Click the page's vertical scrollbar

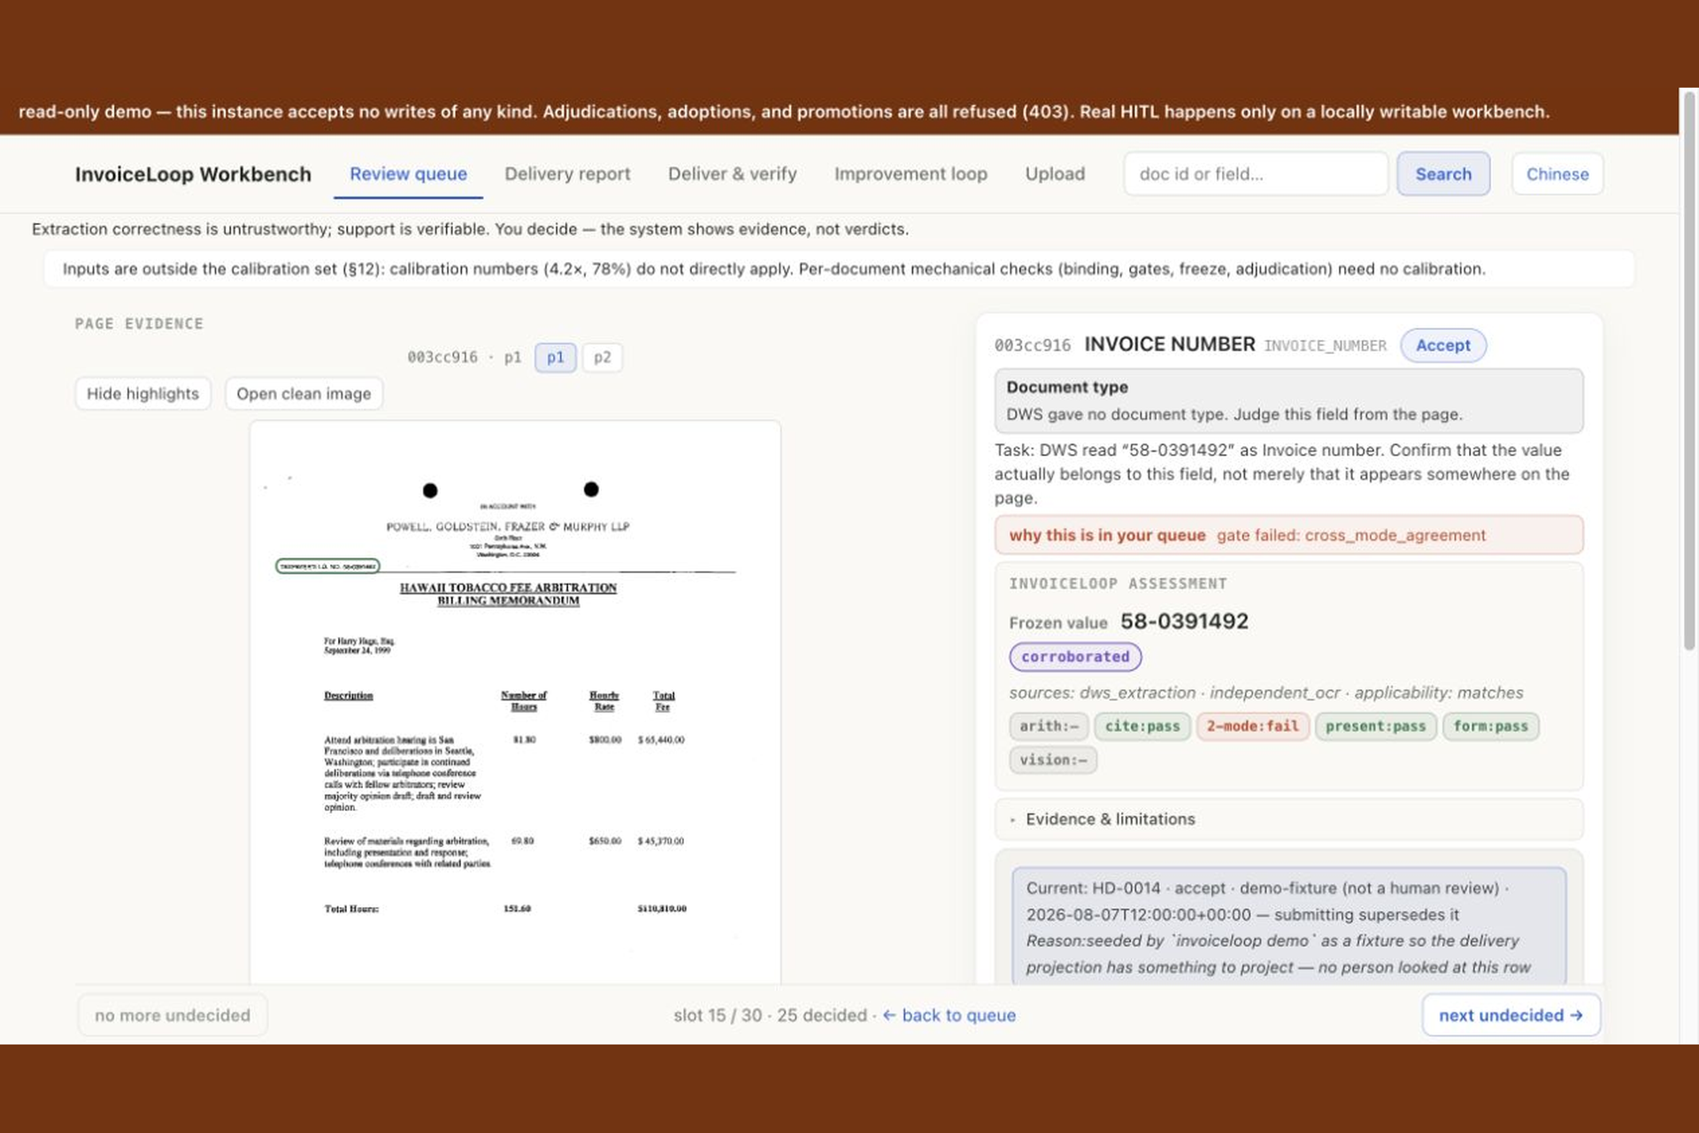[x=1688, y=372]
